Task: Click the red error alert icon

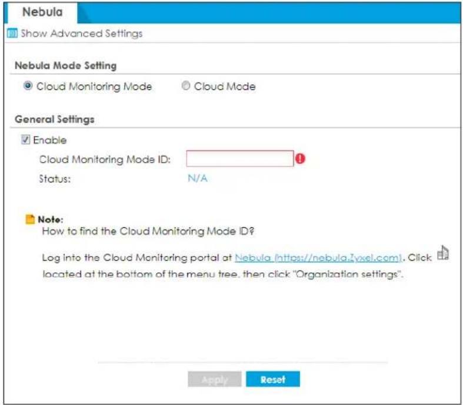Action: tap(300, 158)
